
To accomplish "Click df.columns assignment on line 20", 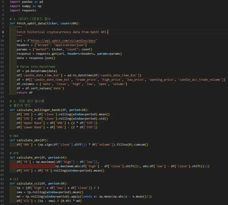I will 72,84.
